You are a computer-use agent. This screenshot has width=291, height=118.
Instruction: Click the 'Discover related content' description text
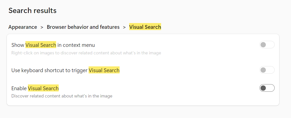click(x=62, y=96)
